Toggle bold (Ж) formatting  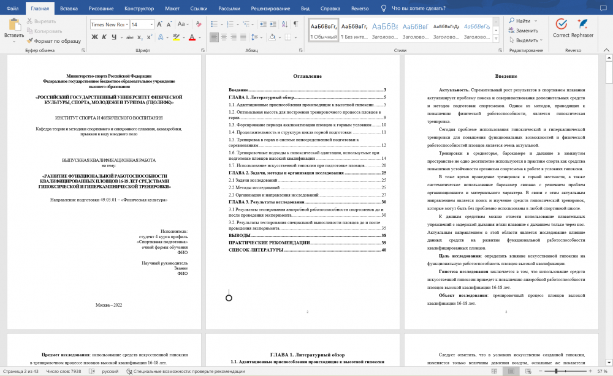tap(94, 37)
